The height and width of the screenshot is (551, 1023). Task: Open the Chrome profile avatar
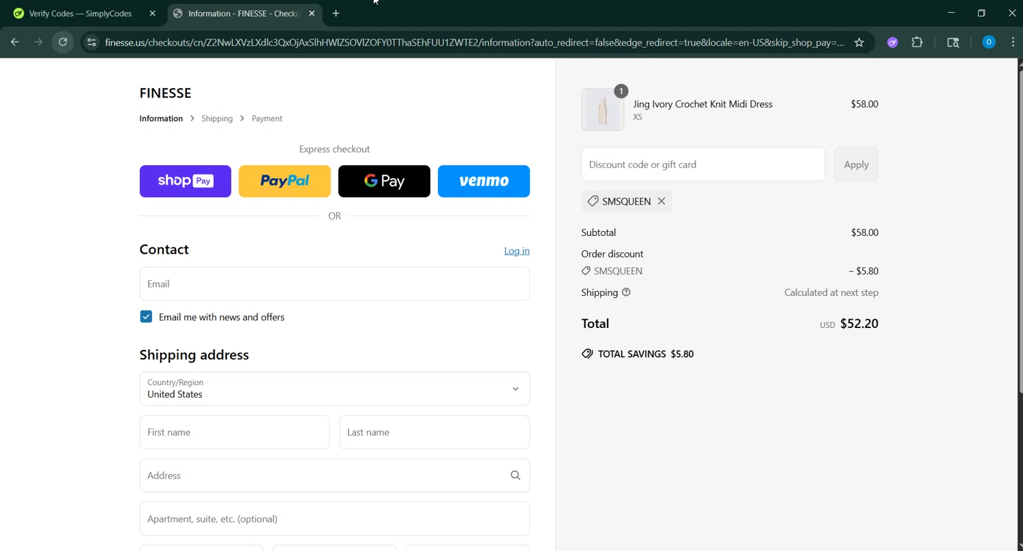click(989, 42)
